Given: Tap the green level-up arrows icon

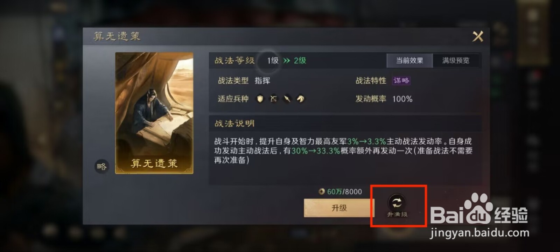Looking at the screenshot, I should click(x=287, y=61).
